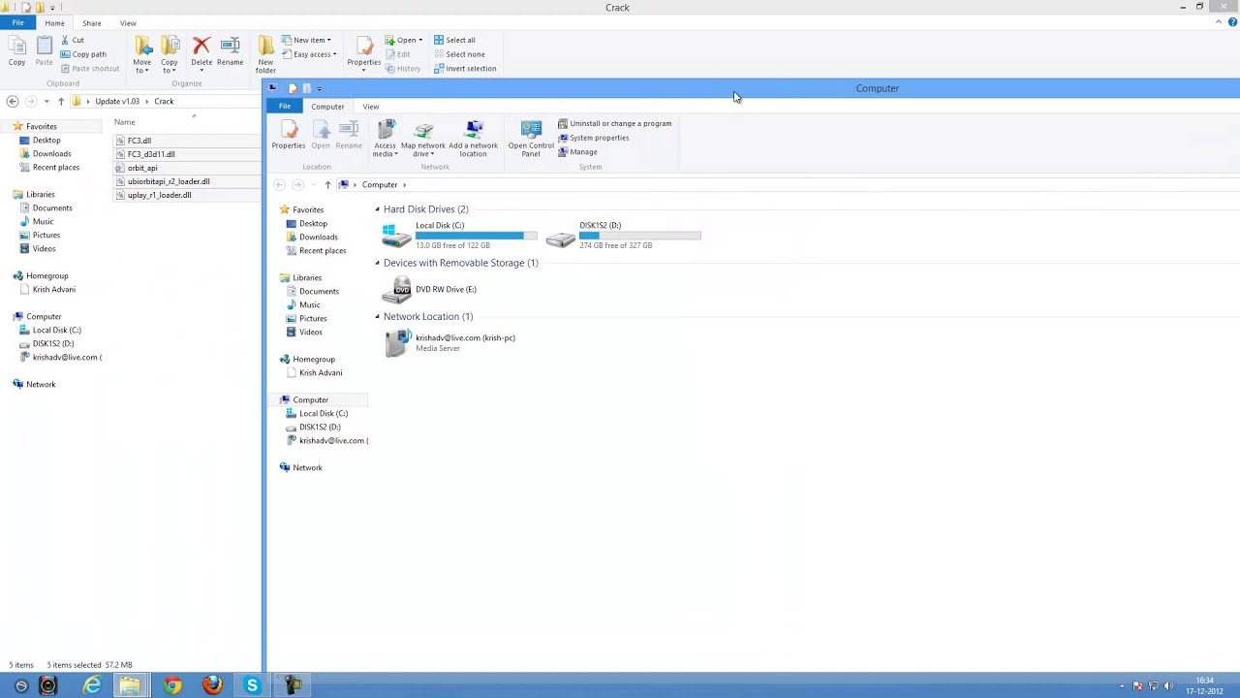
Task: Select orbit_api file
Action: click(142, 168)
